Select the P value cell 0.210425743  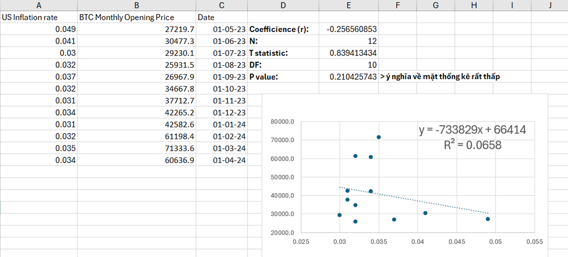tap(353, 77)
